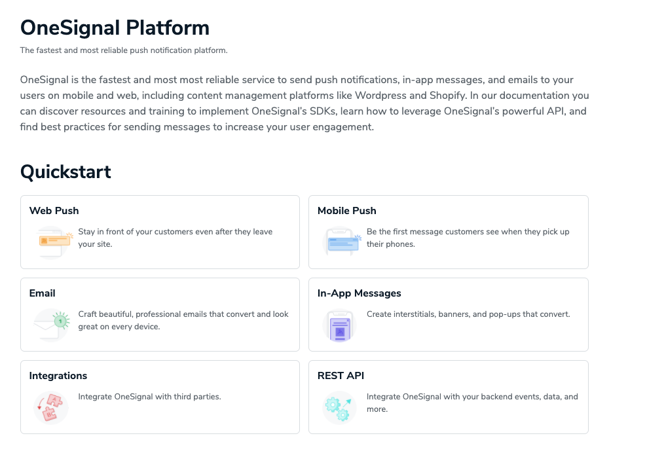Open the Integrations quickstart card
This screenshot has width=647, height=457.
[x=160, y=397]
